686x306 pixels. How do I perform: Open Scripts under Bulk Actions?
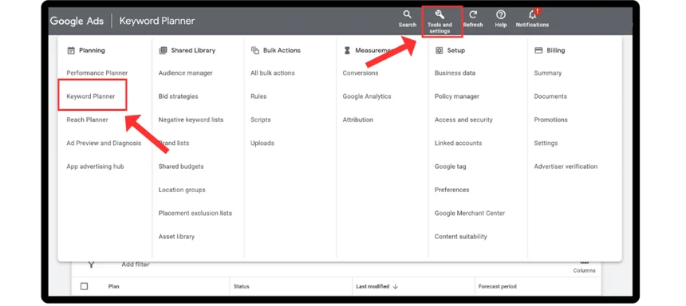[260, 120]
